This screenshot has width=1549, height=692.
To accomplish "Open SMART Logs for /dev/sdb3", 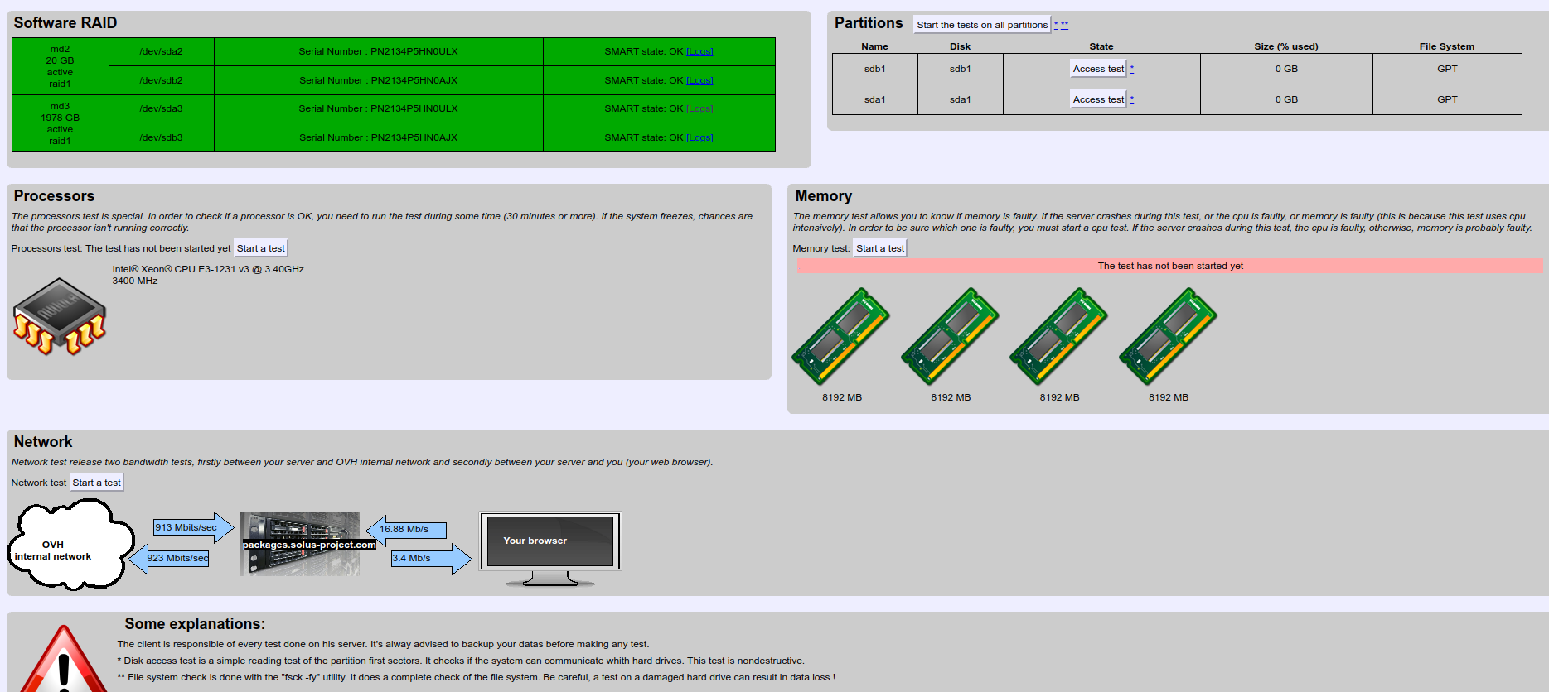I will point(699,137).
